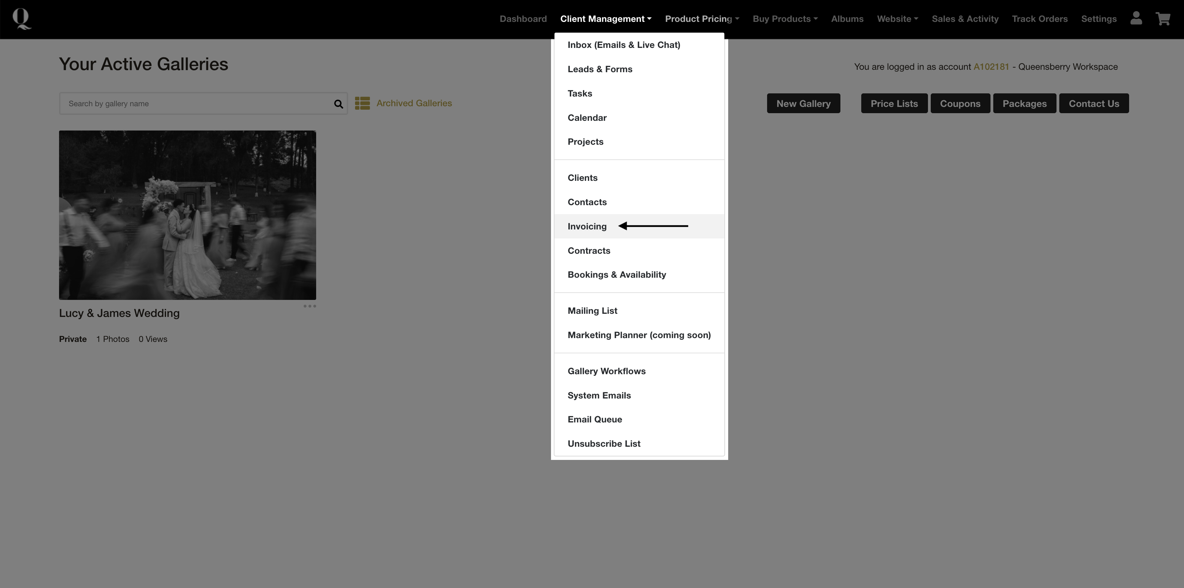Image resolution: width=1184 pixels, height=588 pixels.
Task: Follow the A102181 account link
Action: coord(991,67)
